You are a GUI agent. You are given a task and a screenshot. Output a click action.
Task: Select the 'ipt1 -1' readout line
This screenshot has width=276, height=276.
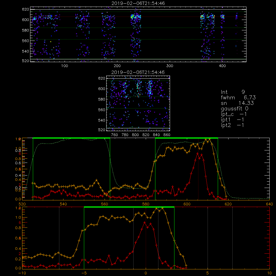pos(232,120)
